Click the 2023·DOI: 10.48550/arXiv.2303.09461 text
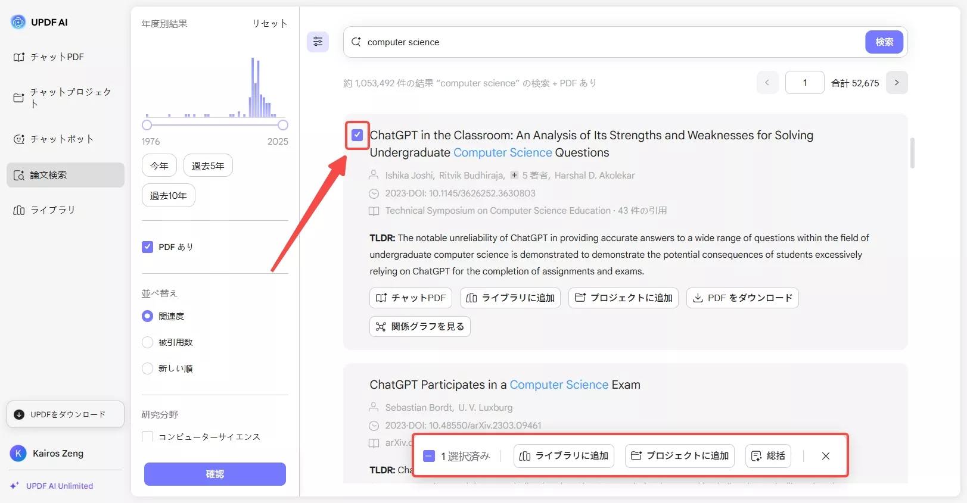967x503 pixels. tap(463, 426)
